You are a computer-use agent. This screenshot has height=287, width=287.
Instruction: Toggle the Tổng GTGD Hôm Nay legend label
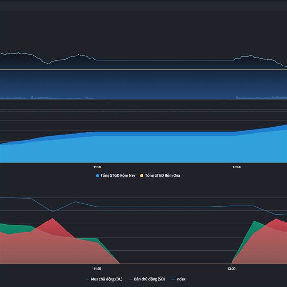coord(118,176)
